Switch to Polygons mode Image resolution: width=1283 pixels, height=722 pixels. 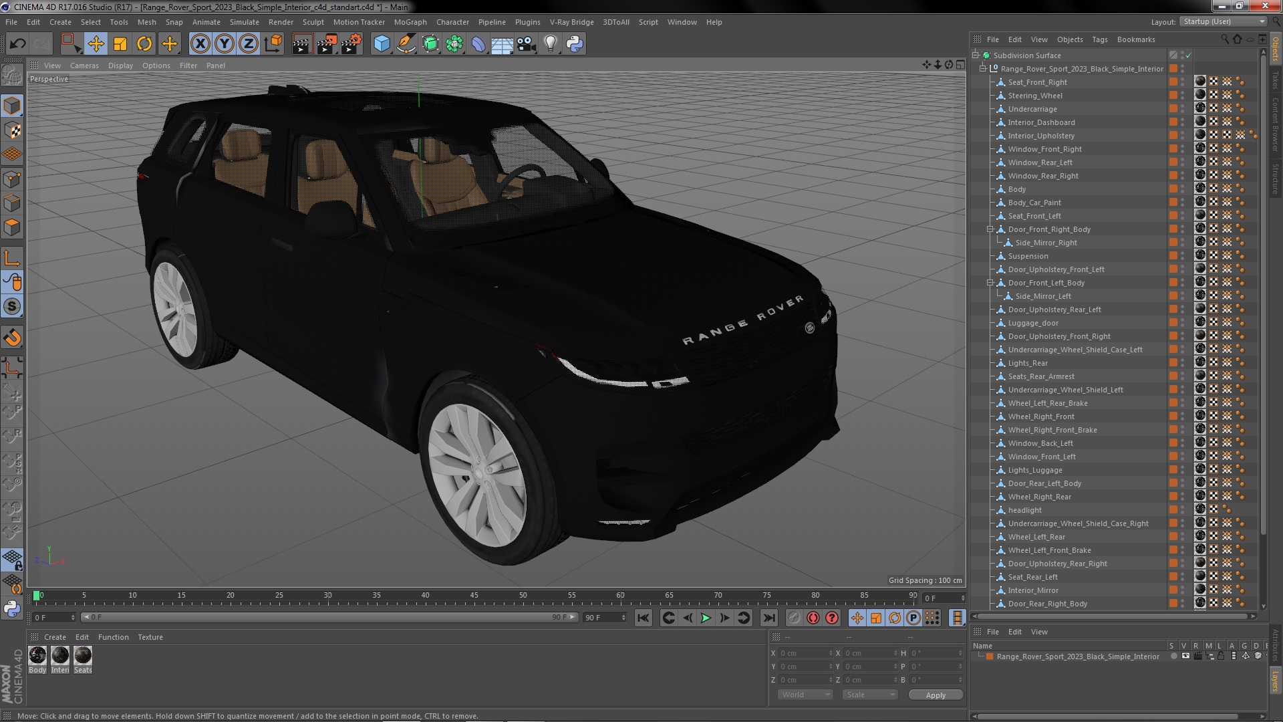click(x=12, y=227)
